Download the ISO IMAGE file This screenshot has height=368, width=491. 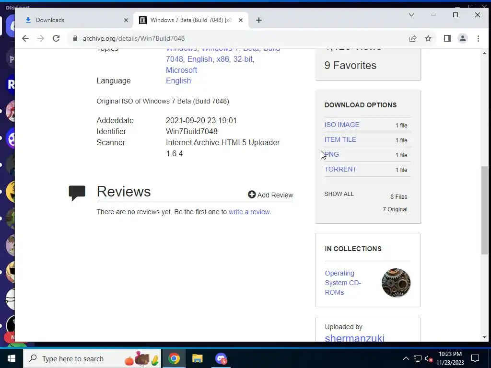click(x=341, y=125)
